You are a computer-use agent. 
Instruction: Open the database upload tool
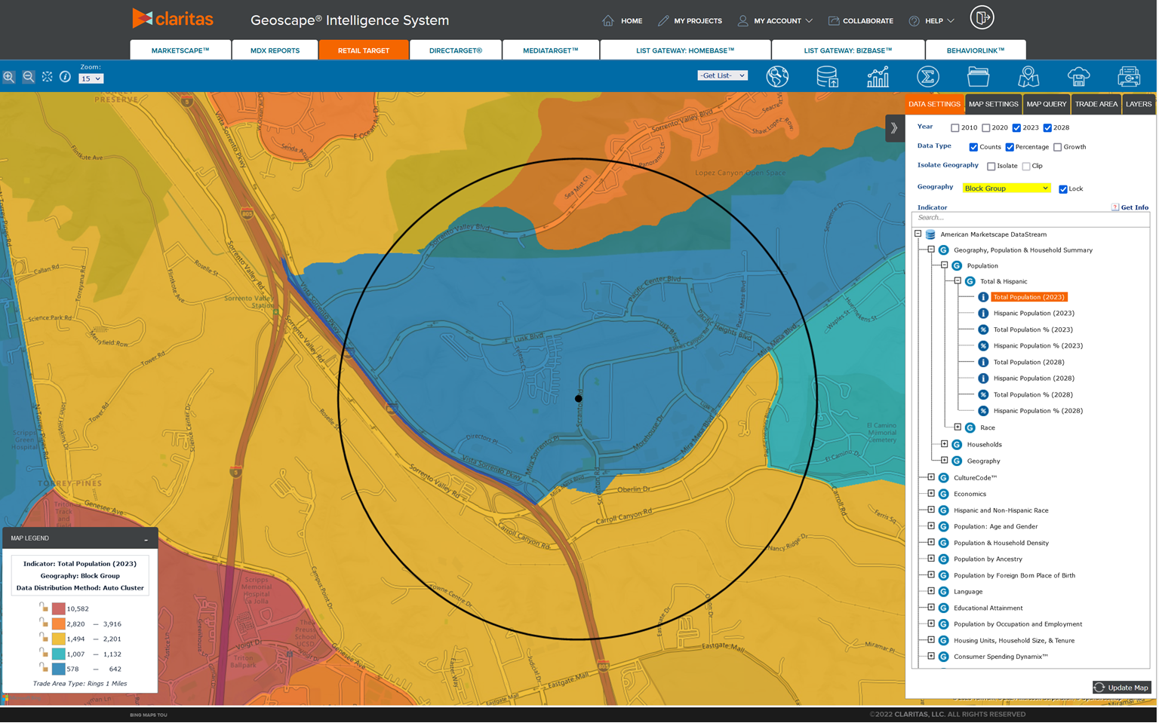pos(827,76)
